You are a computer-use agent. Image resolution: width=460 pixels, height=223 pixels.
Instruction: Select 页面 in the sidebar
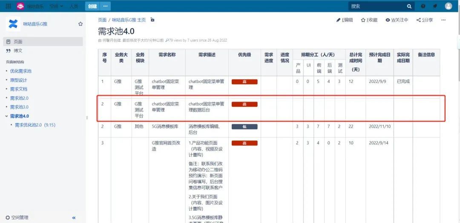[x=43, y=42]
